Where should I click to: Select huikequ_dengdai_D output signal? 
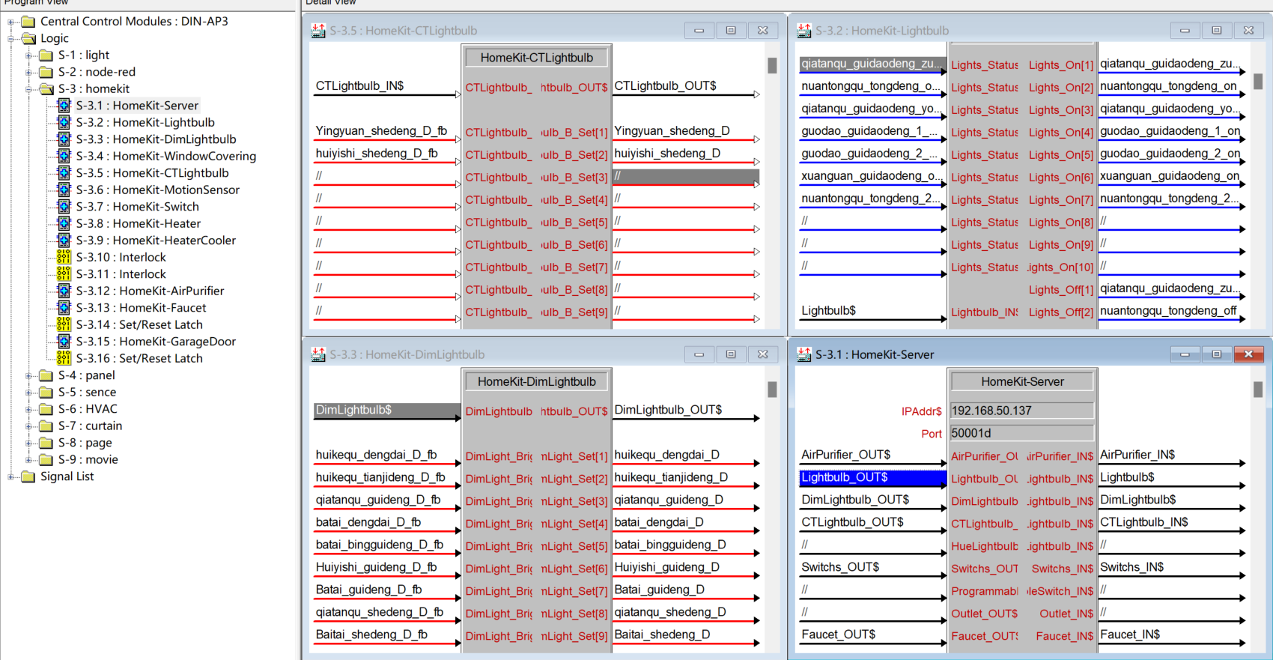(x=667, y=455)
